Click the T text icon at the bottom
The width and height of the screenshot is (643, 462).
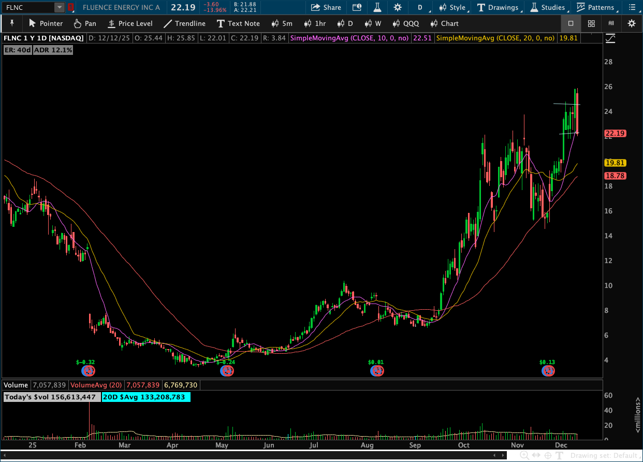(559, 455)
